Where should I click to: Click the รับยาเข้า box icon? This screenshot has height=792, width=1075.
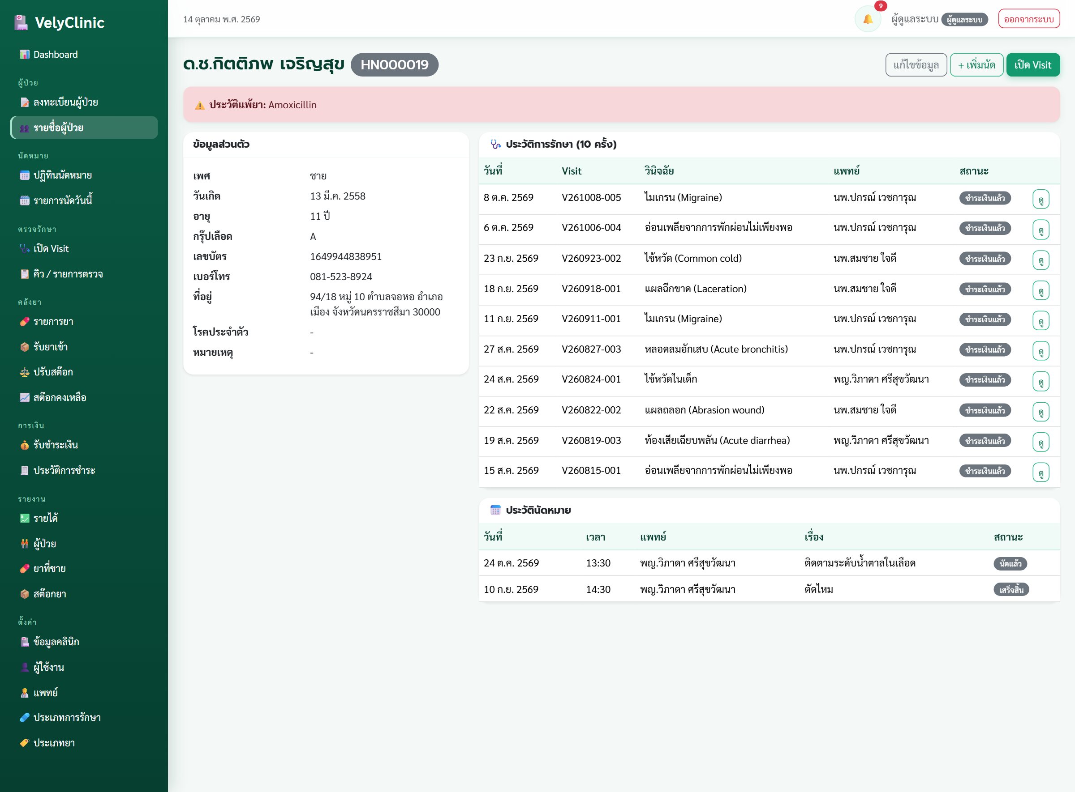25,347
